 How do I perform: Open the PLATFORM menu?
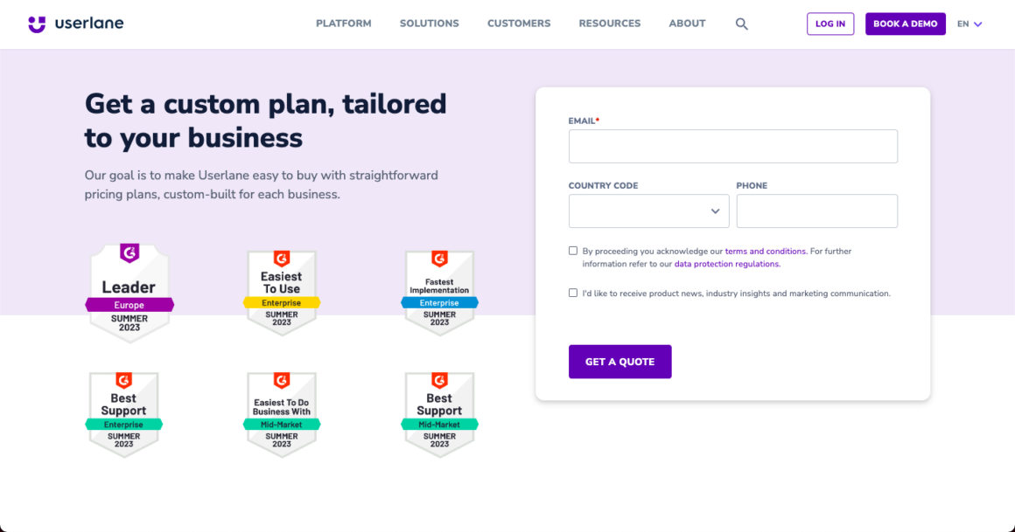coord(343,24)
